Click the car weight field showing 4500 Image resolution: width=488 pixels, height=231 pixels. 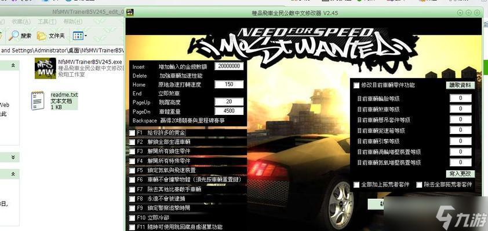coord(228,111)
